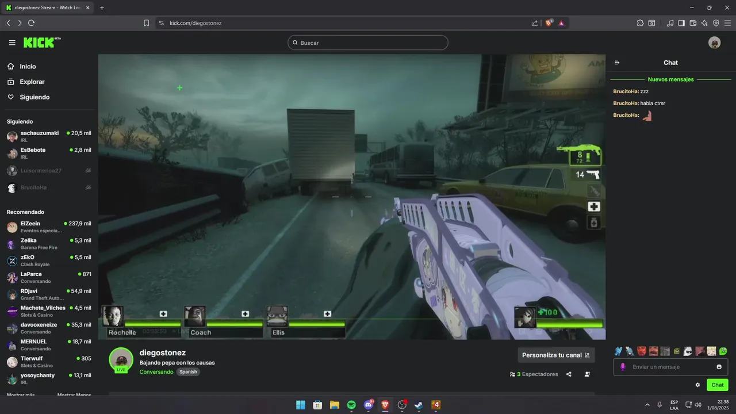Viewport: 736px width, 414px height.
Task: Send message with green Chat button
Action: 718,385
